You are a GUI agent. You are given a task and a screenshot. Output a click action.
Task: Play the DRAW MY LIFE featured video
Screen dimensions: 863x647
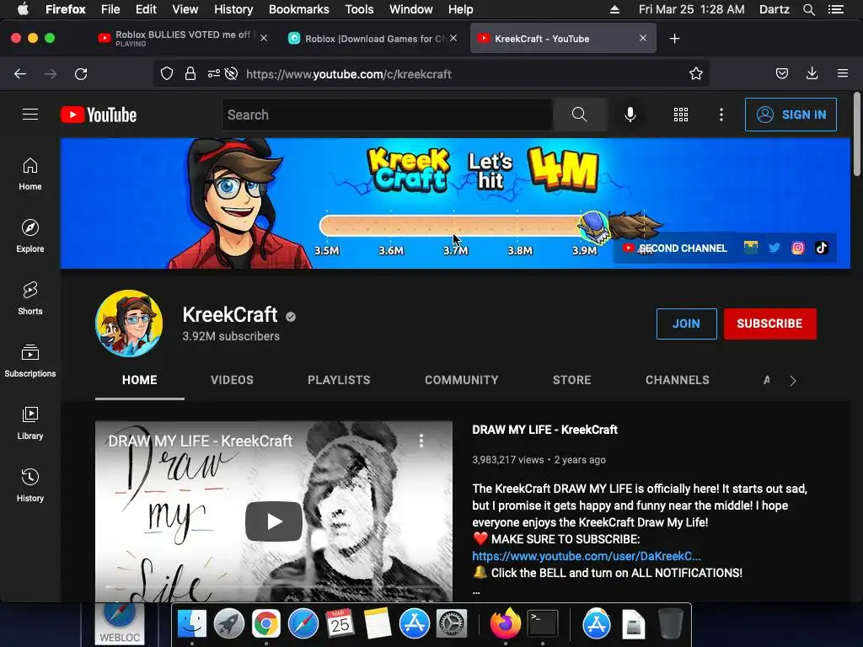(274, 521)
